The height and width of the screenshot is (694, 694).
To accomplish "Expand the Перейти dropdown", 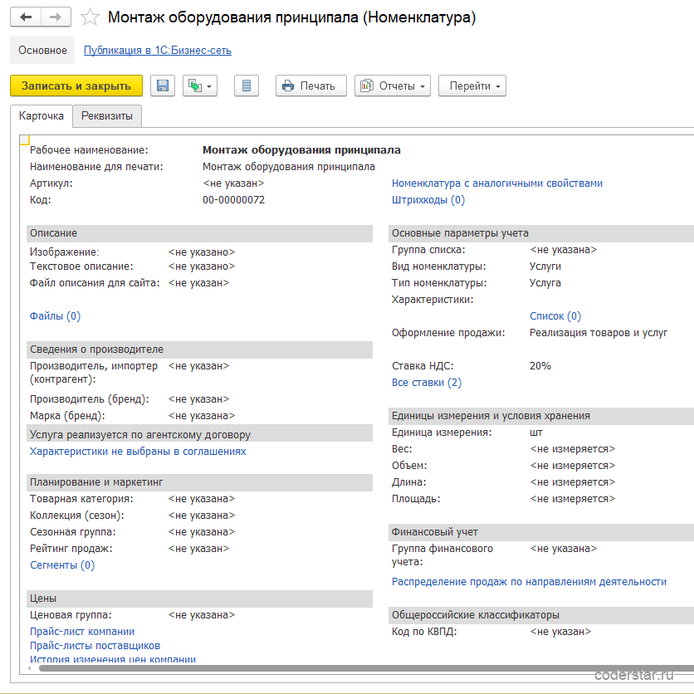I will tap(472, 86).
